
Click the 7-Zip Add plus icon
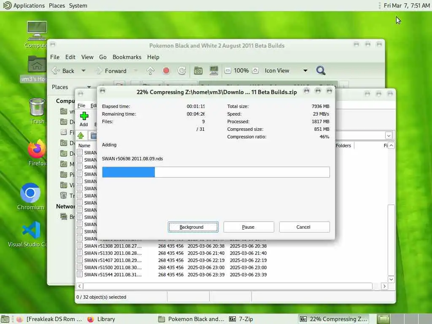pos(84,116)
